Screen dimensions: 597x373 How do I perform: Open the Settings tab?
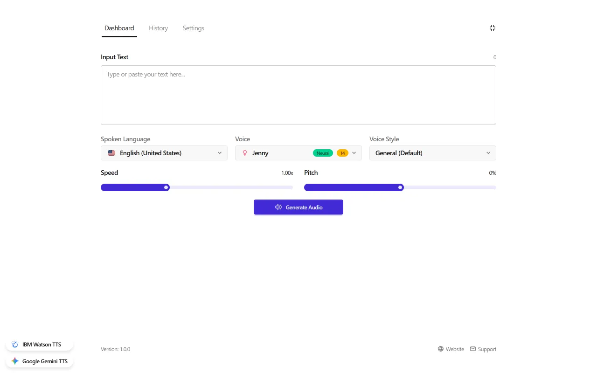pyautogui.click(x=193, y=28)
